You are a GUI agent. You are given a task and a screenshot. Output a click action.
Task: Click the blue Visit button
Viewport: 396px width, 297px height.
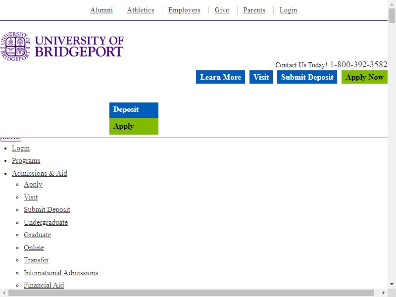coord(261,77)
